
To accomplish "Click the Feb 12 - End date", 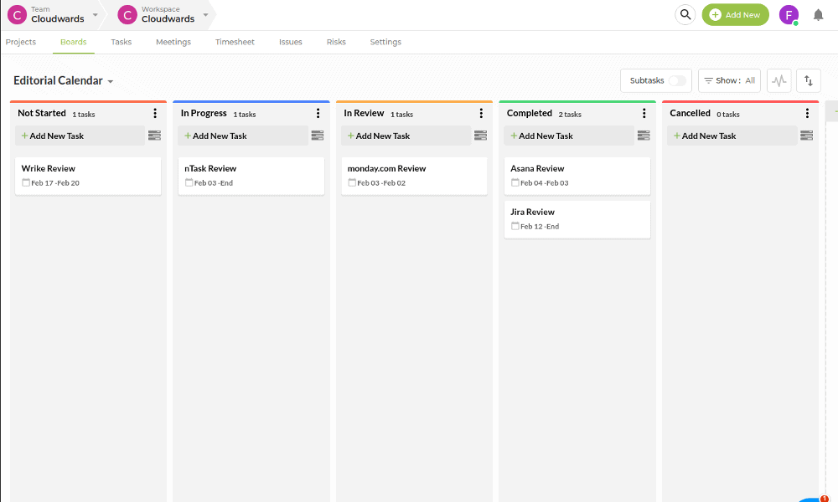I will tap(540, 226).
